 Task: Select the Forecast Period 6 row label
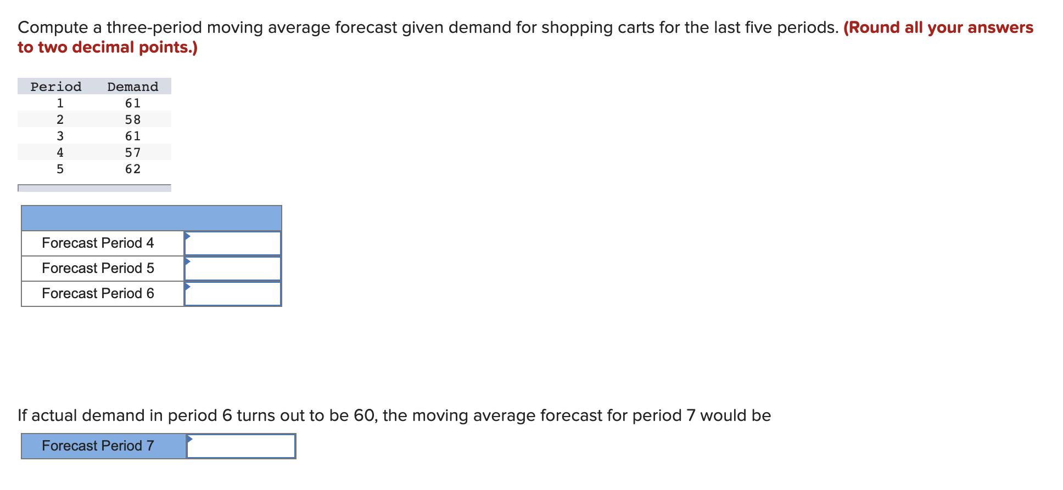click(99, 293)
